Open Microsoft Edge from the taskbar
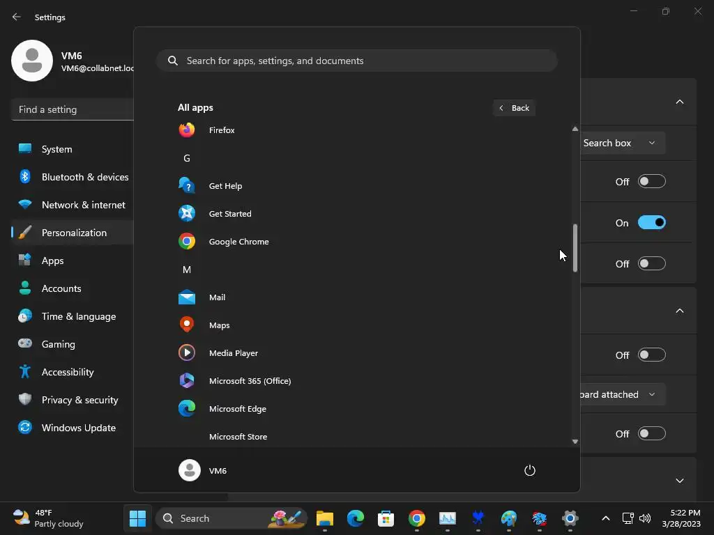714x535 pixels. pyautogui.click(x=355, y=518)
